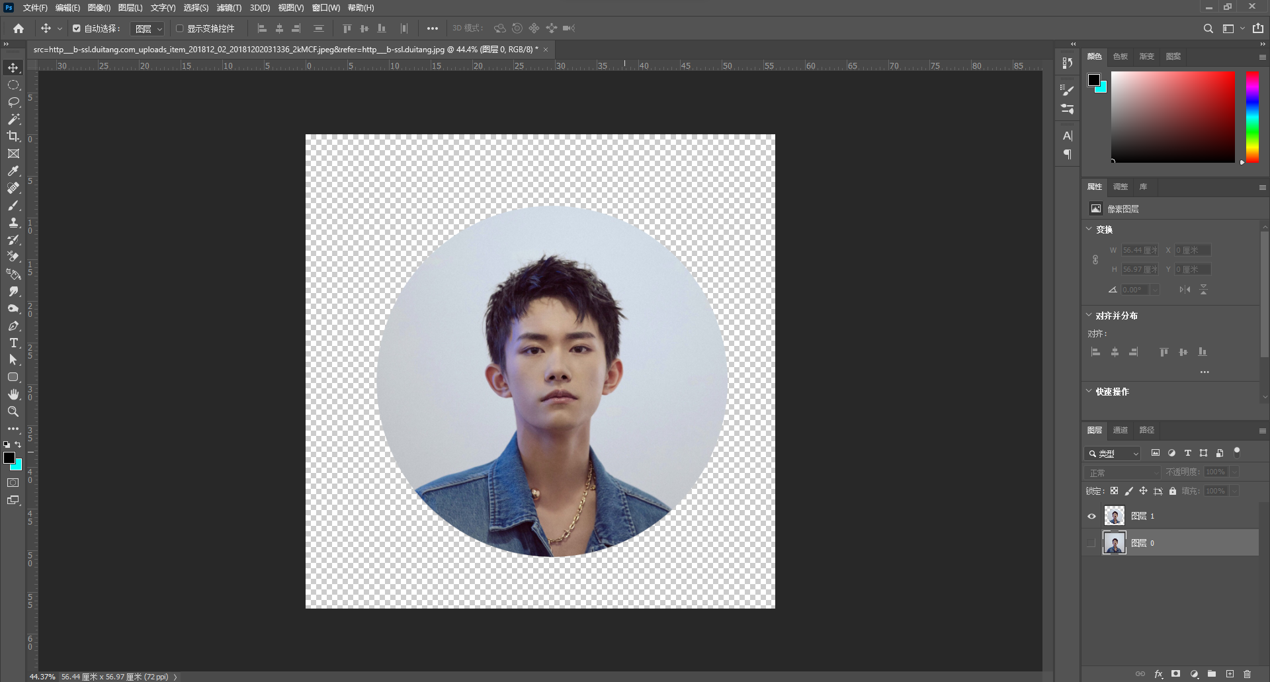The height and width of the screenshot is (682, 1270).
Task: Select the Eyedropper tool
Action: pyautogui.click(x=13, y=171)
